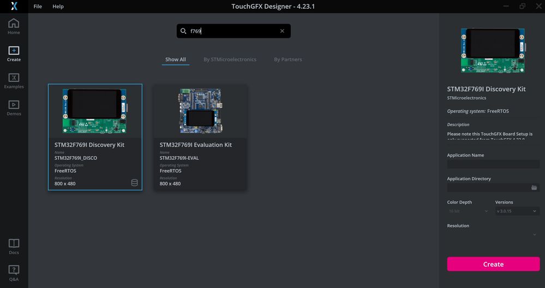The width and height of the screenshot is (545, 288).
Task: Click the Discovery Kit card title text
Action: click(89, 145)
